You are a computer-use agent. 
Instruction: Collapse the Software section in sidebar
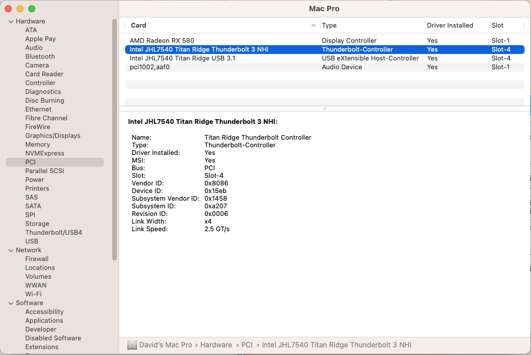pos(11,303)
